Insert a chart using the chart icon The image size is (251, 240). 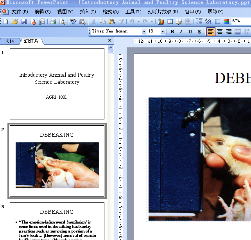pyautogui.click(x=161, y=22)
